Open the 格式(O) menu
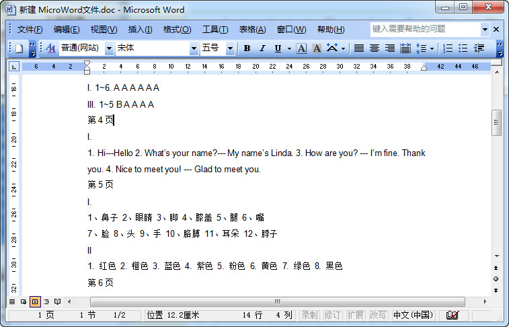The height and width of the screenshot is (327, 509). [x=177, y=30]
